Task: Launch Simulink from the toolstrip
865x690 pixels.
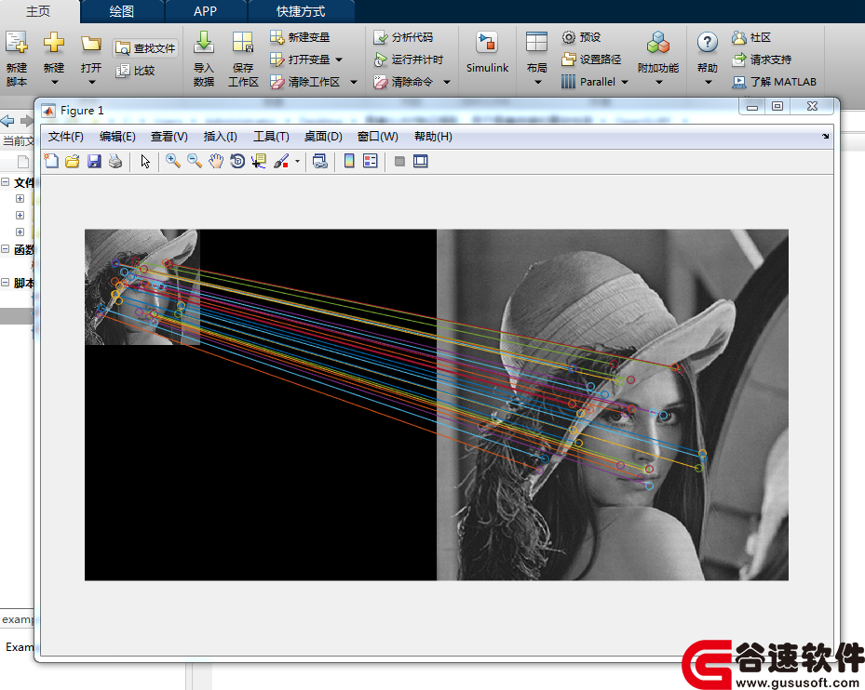Action: coord(487,53)
